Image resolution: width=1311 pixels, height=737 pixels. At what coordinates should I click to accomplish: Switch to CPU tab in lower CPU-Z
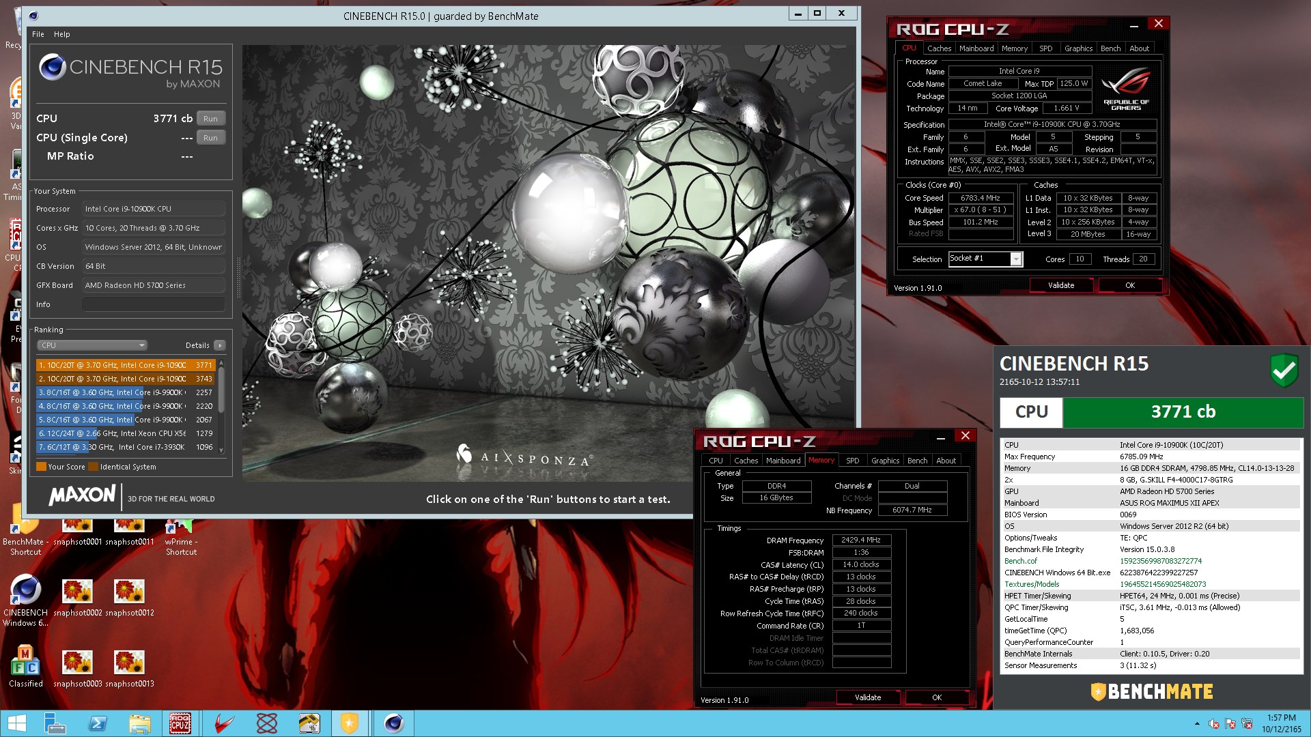pyautogui.click(x=716, y=461)
